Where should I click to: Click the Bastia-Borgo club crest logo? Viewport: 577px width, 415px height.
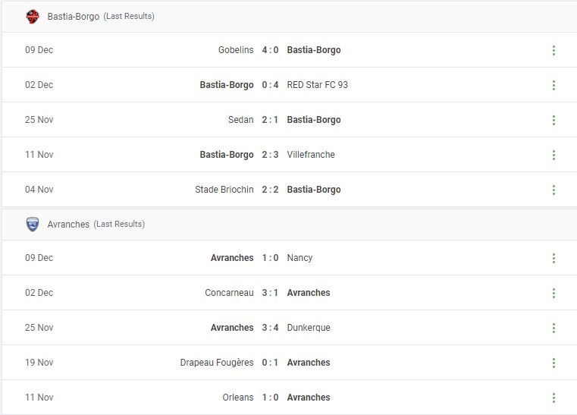coord(33,17)
